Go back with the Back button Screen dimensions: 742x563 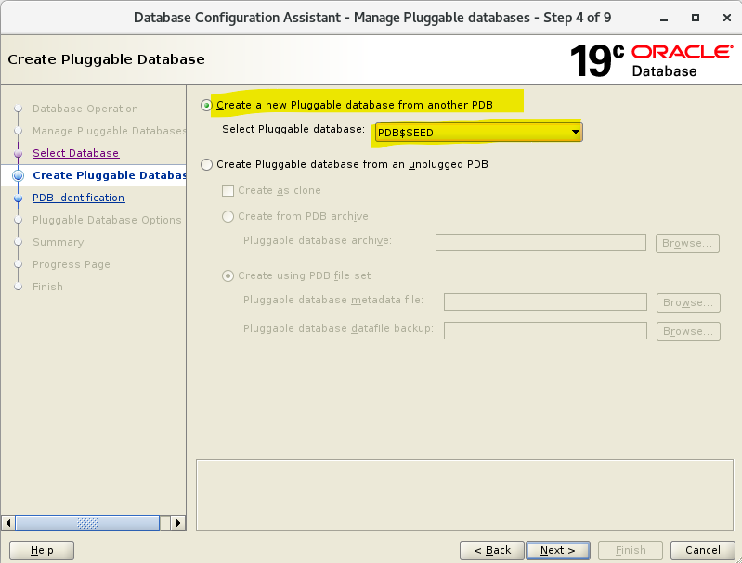492,550
